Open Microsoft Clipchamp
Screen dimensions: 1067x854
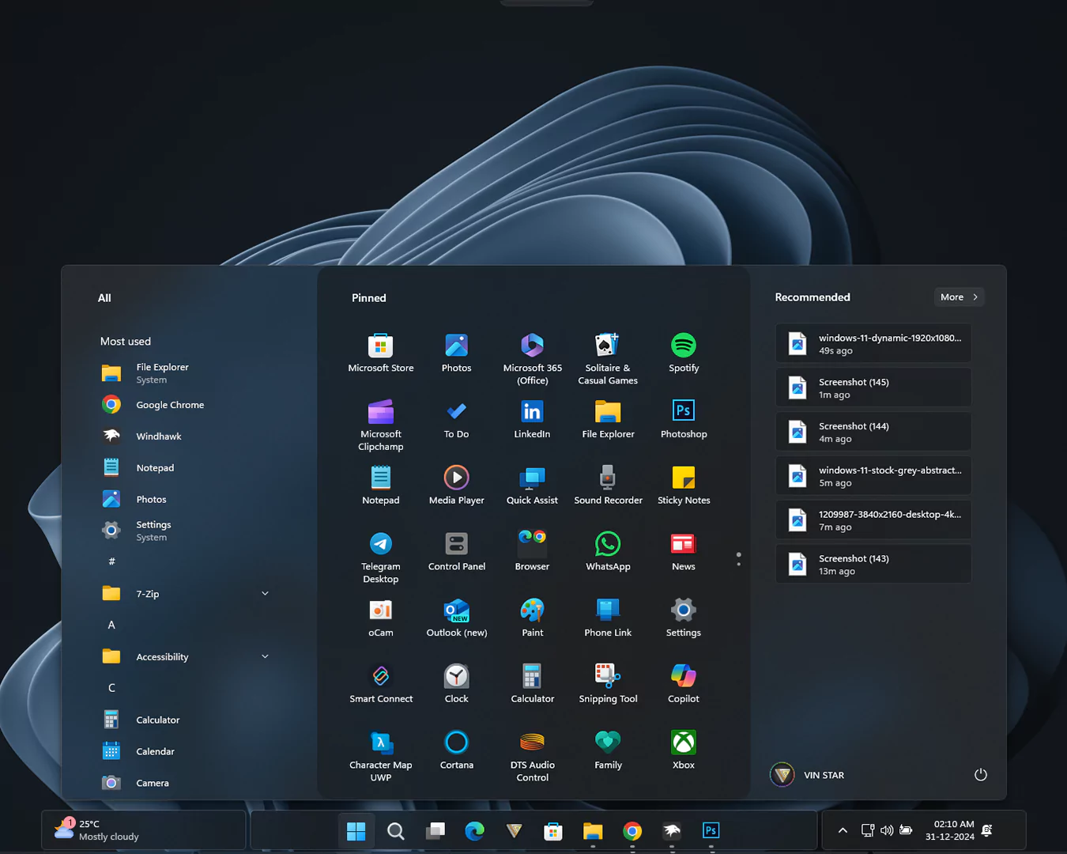pyautogui.click(x=380, y=425)
